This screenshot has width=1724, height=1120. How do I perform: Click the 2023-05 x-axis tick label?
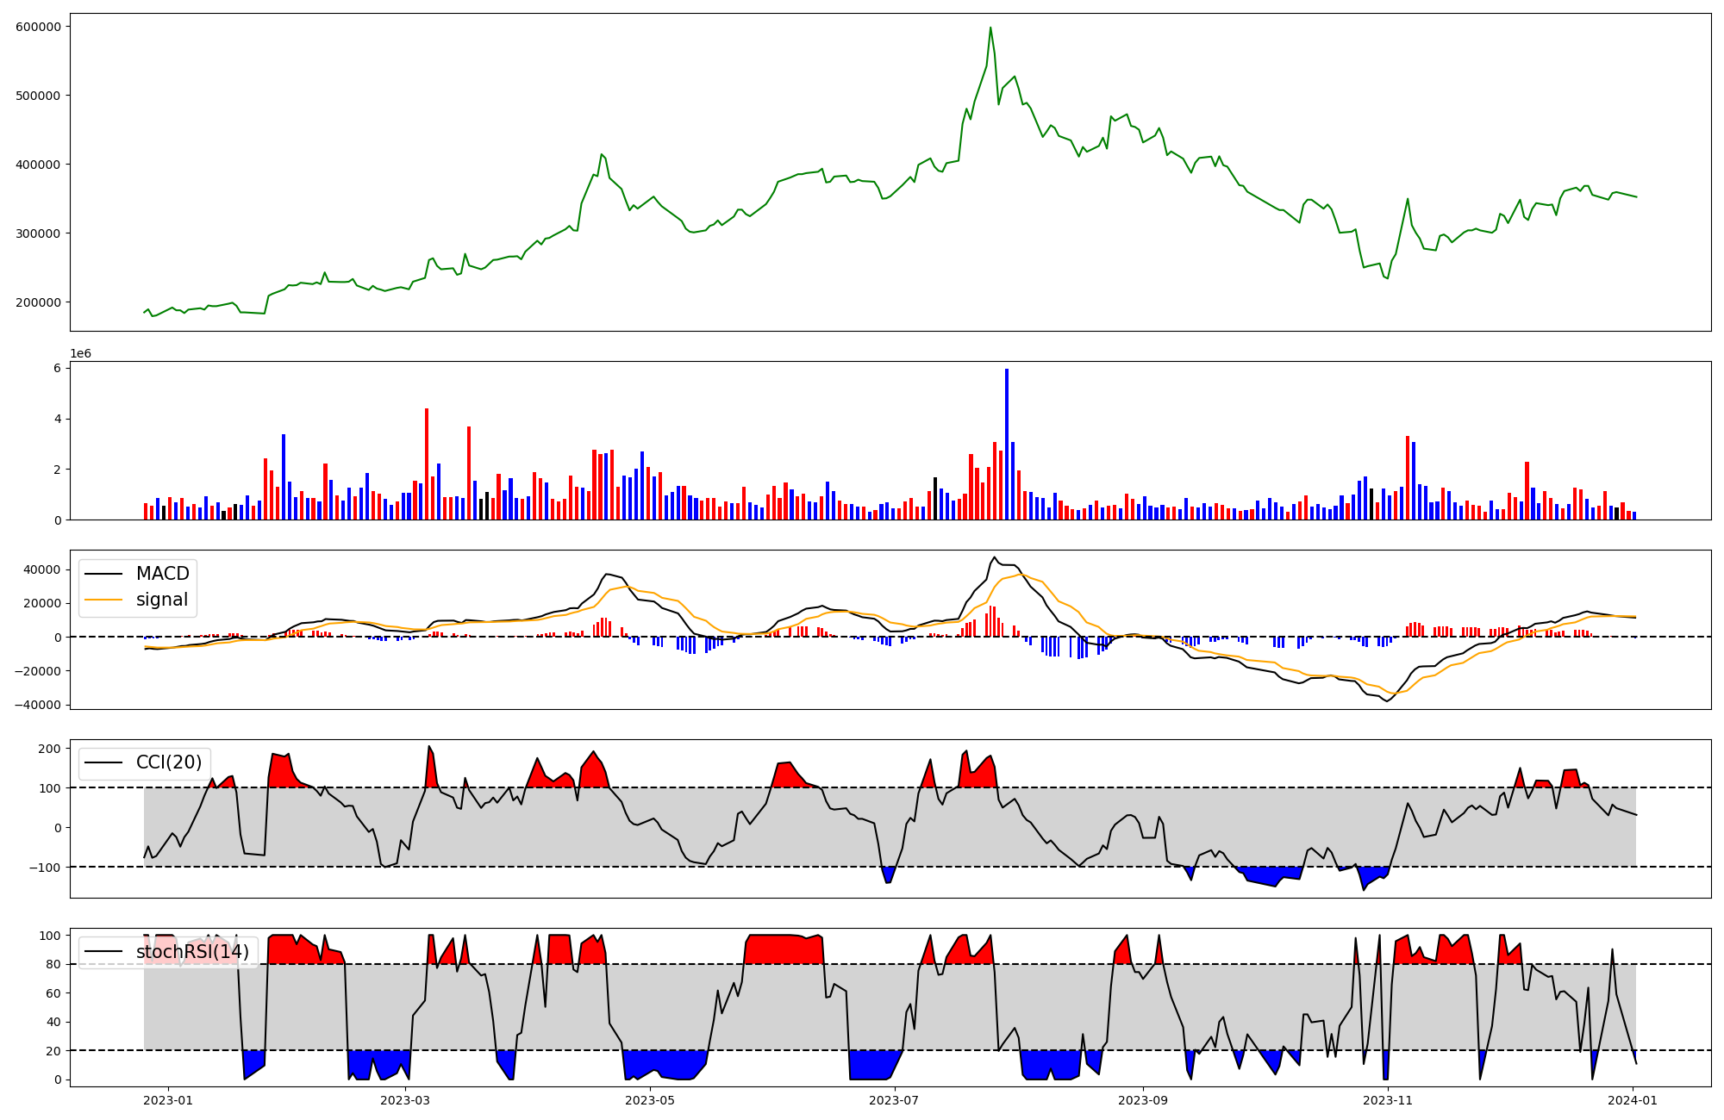coord(650,1100)
